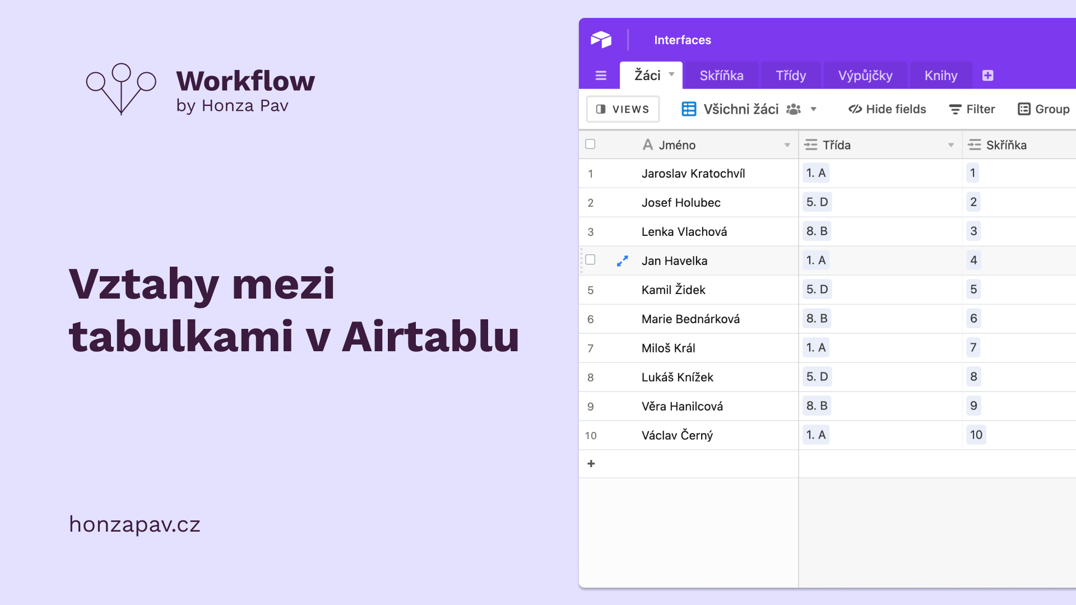The height and width of the screenshot is (605, 1076).
Task: Switch to the Knihy table tab
Action: point(941,76)
